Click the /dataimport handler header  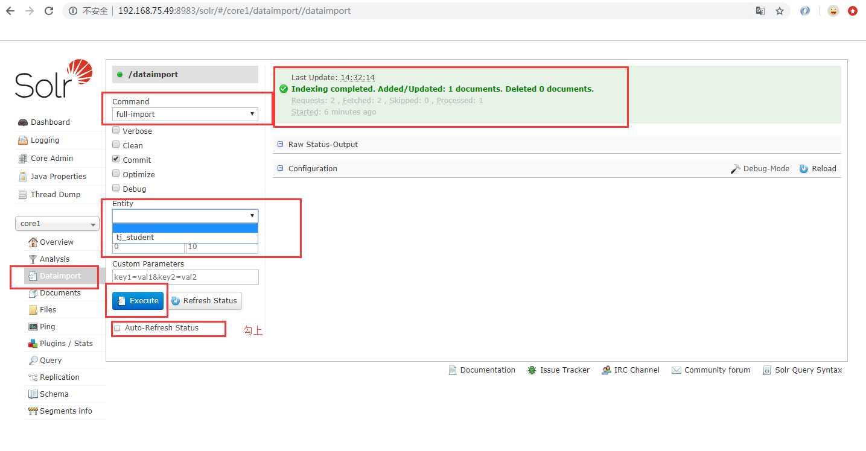point(185,75)
